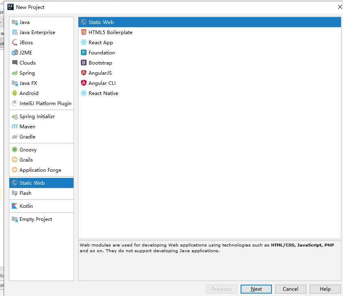Pick J2ME project type
This screenshot has width=343, height=296.
click(41, 52)
